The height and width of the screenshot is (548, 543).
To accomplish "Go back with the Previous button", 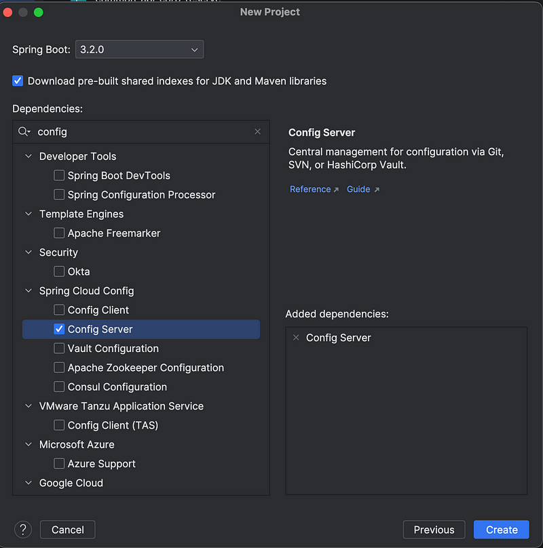I will [x=434, y=530].
